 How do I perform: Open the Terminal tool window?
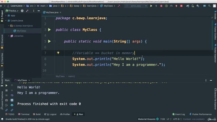pyautogui.click(x=24, y=114)
